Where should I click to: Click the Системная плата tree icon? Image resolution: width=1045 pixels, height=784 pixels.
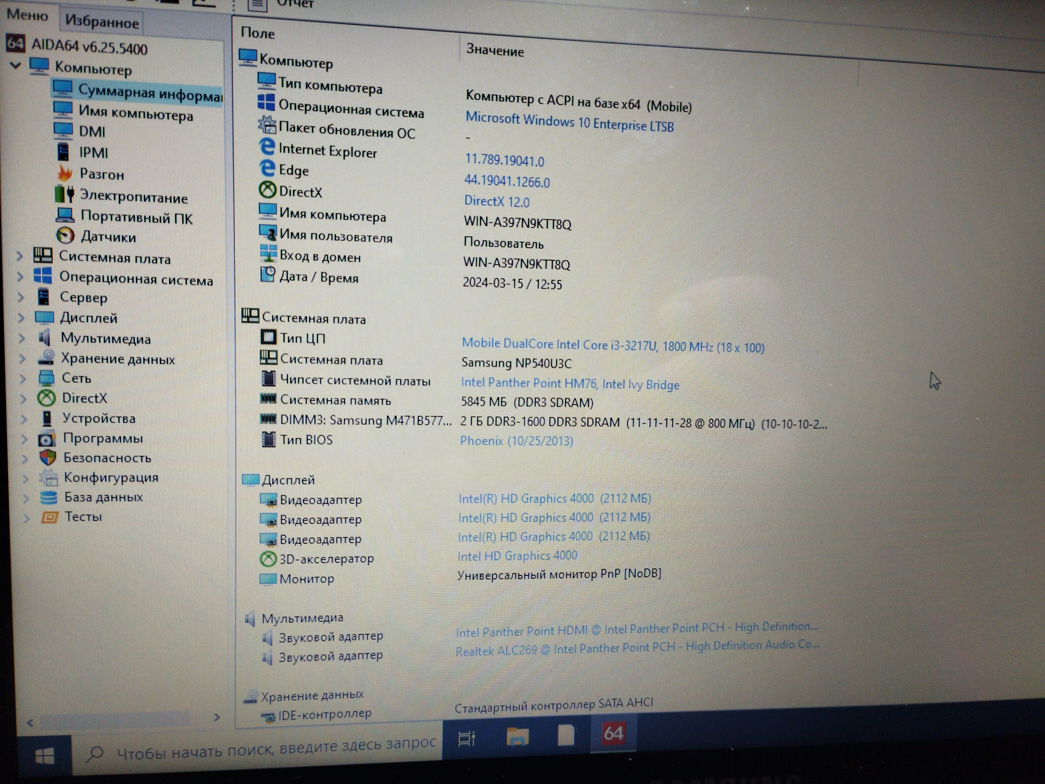43,255
